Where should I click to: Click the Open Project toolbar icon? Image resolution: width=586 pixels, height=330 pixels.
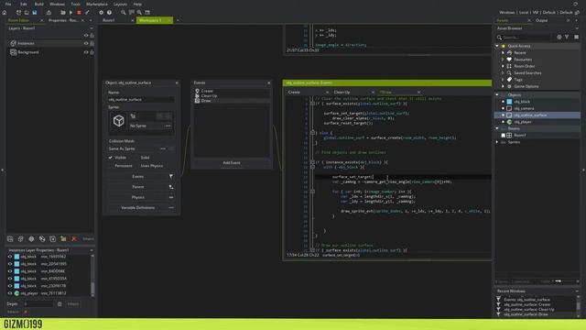tap(27, 12)
